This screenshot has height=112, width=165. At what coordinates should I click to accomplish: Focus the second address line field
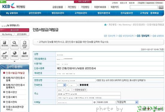click(x=89, y=97)
